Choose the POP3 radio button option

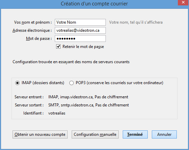coord(71,83)
